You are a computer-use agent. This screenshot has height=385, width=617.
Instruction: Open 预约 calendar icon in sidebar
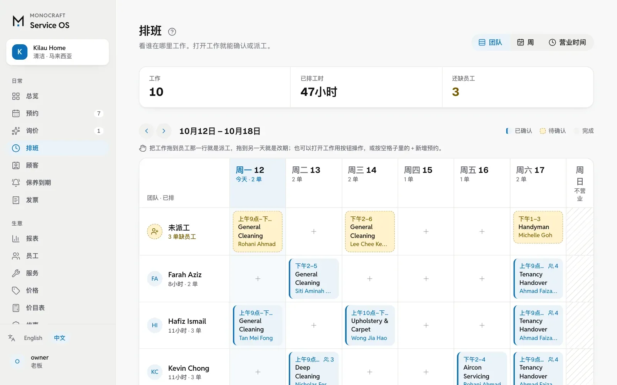(x=16, y=114)
